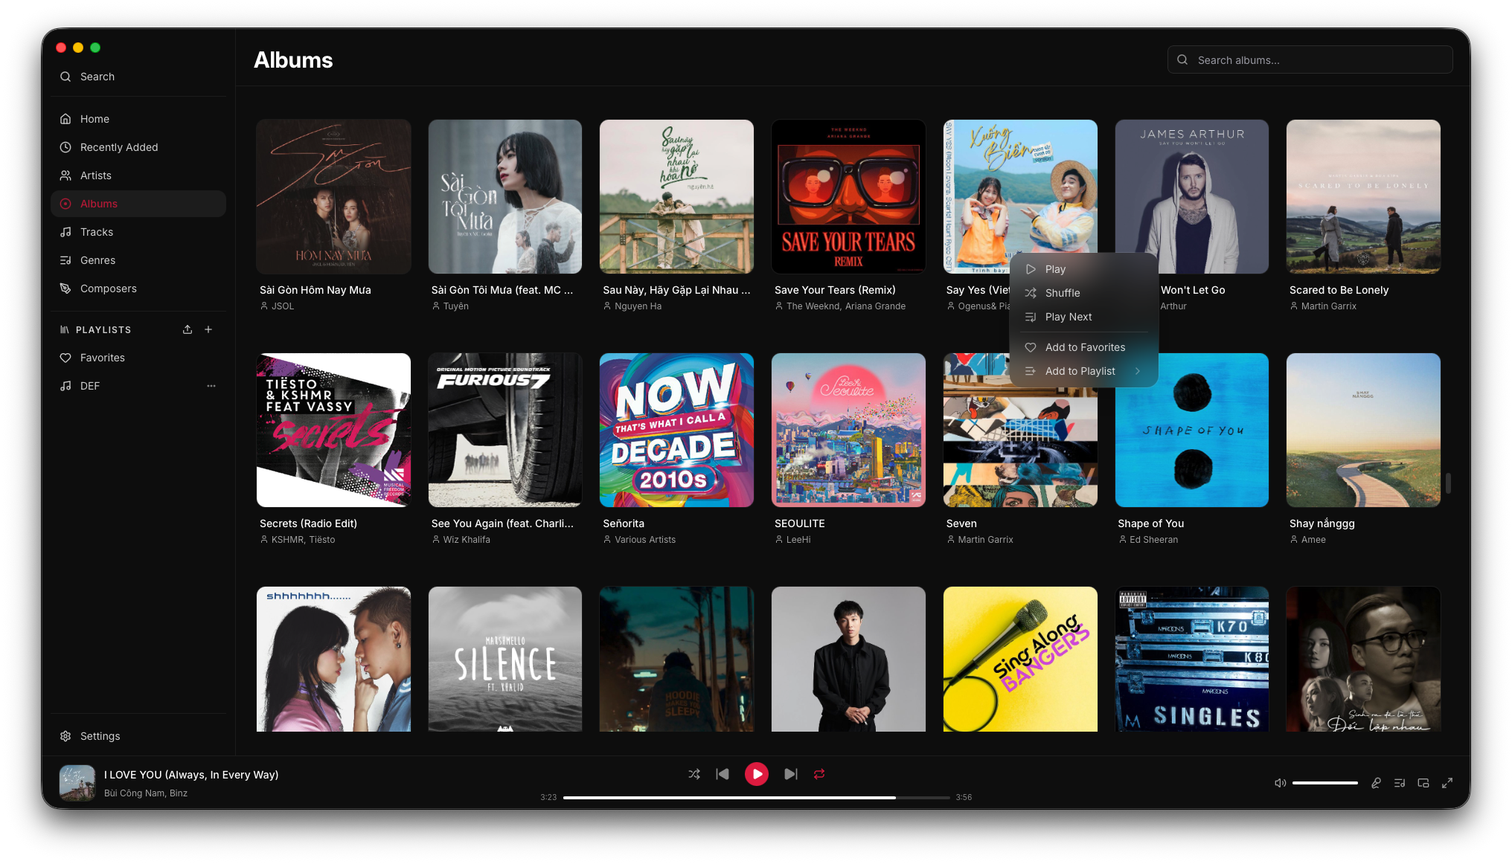1512x864 pixels.
Task: Open the Composers section
Action: click(x=138, y=288)
